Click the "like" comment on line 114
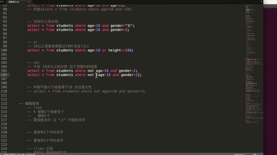 pos(38,108)
